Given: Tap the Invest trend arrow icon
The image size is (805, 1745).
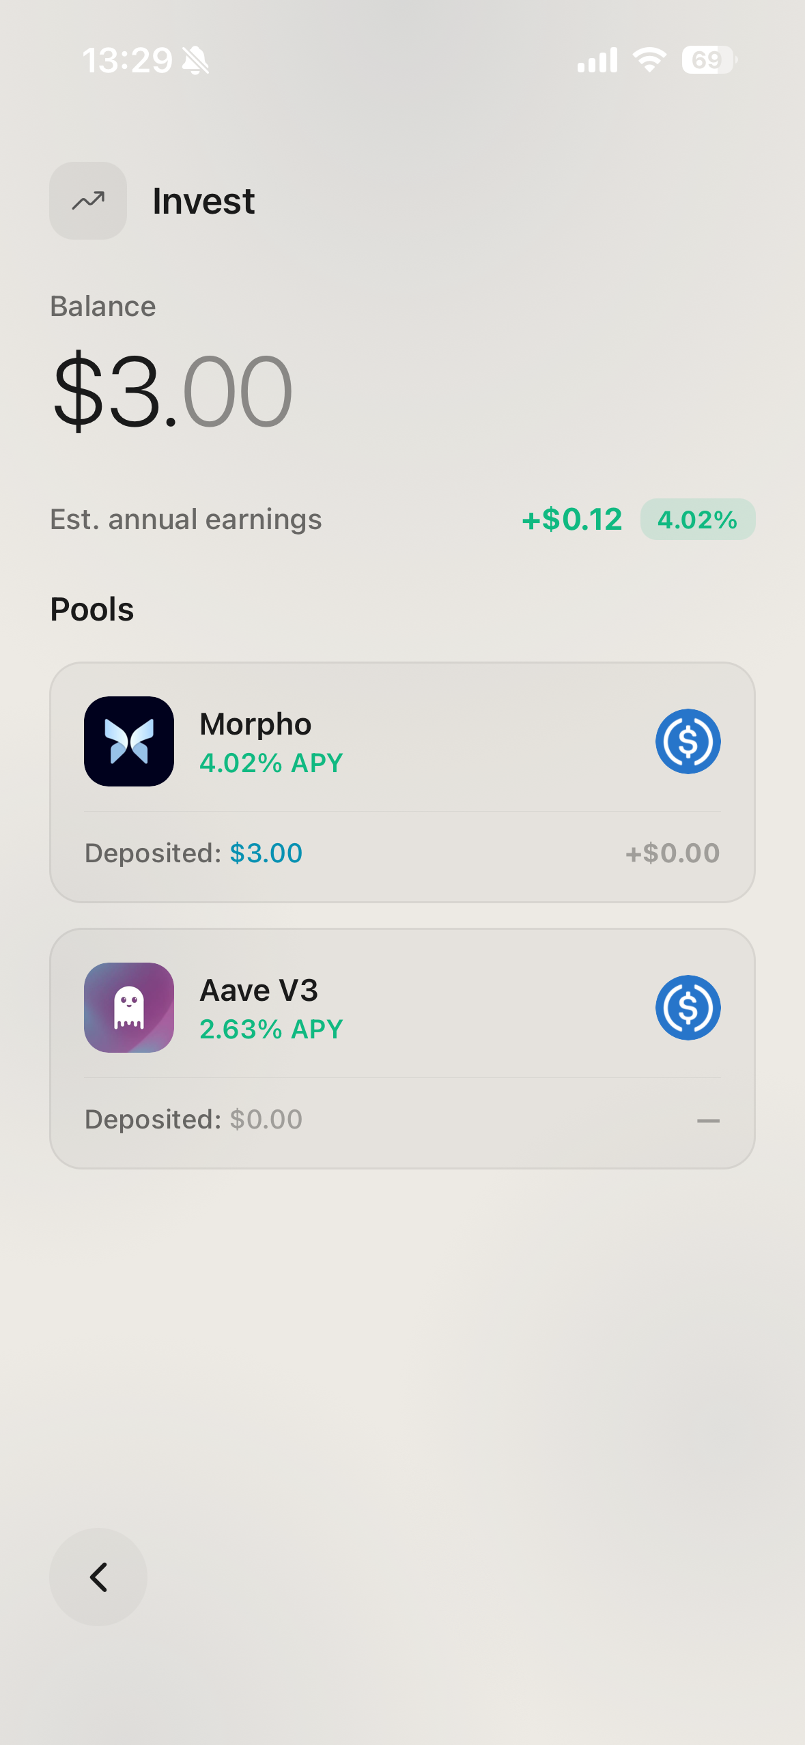Looking at the screenshot, I should pos(88,201).
